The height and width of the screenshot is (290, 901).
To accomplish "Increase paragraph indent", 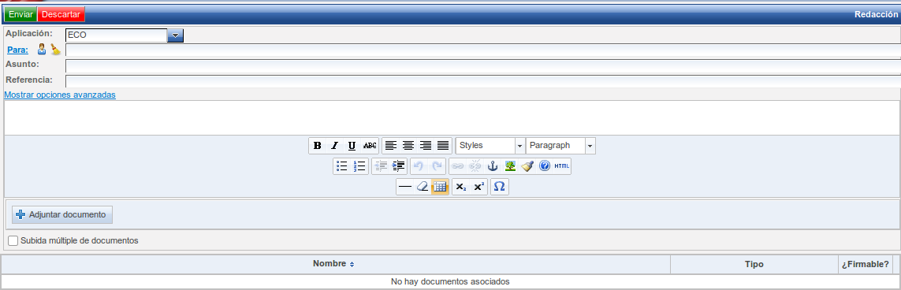I will tap(398, 166).
